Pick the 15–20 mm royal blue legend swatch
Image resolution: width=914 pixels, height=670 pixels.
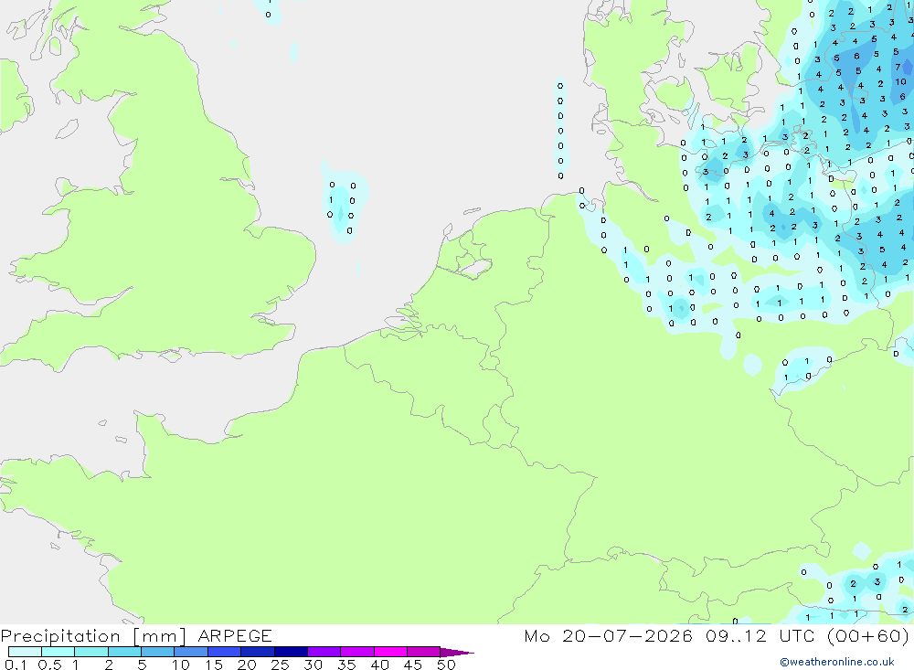(x=225, y=652)
